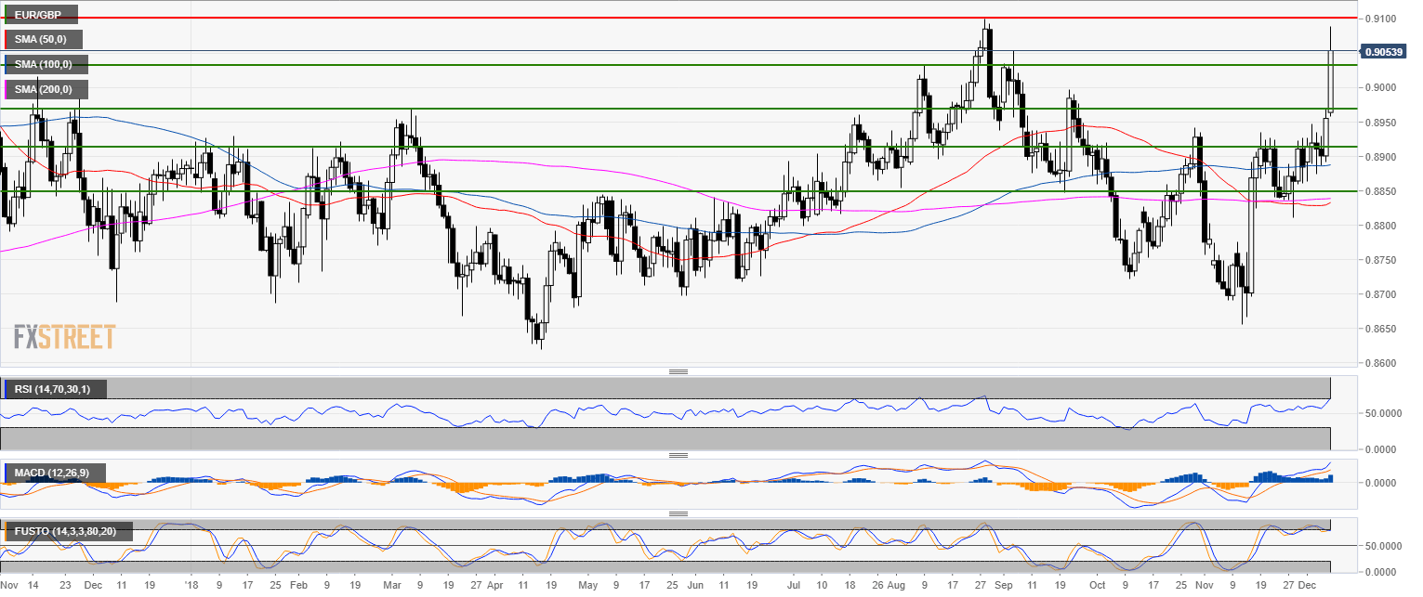Click the FXStreet watermark logo

[64, 337]
